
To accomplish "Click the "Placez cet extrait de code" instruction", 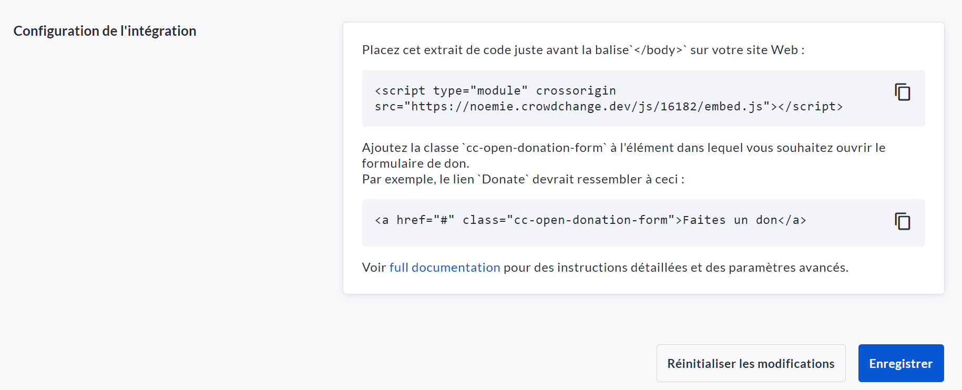I will pyautogui.click(x=473, y=50).
